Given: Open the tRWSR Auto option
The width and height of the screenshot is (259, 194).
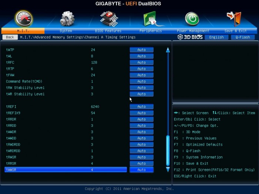Looking at the screenshot, I should pos(142,157).
